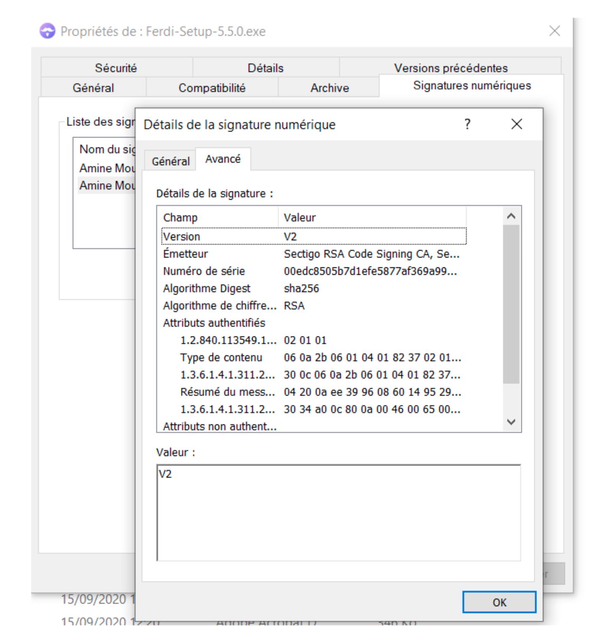The height and width of the screenshot is (626, 604).
Task: Select the 1.3.6.1.4.1.311.2 row with value 30 34
Action: (314, 410)
